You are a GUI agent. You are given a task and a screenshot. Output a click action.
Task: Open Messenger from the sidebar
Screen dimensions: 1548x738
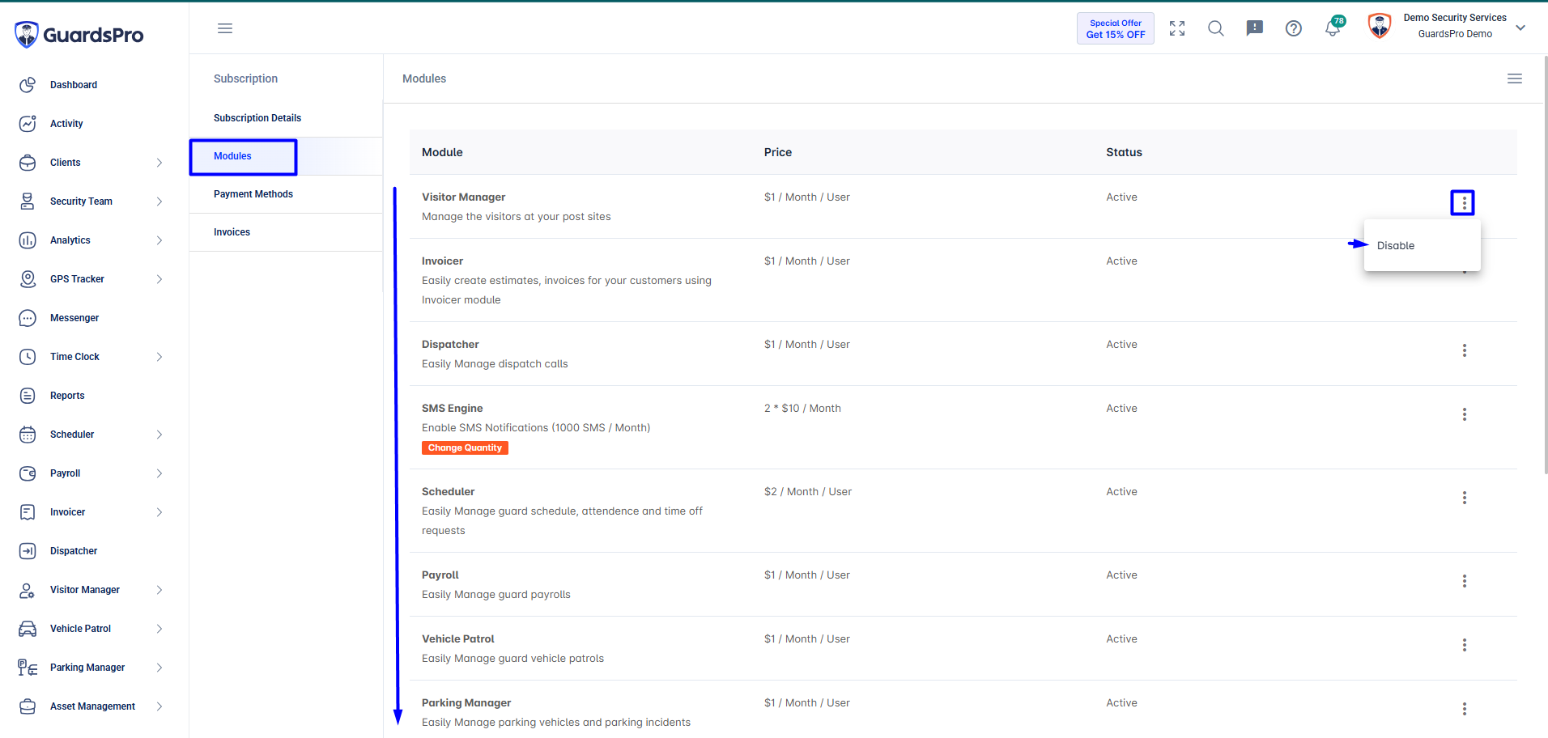pos(74,318)
